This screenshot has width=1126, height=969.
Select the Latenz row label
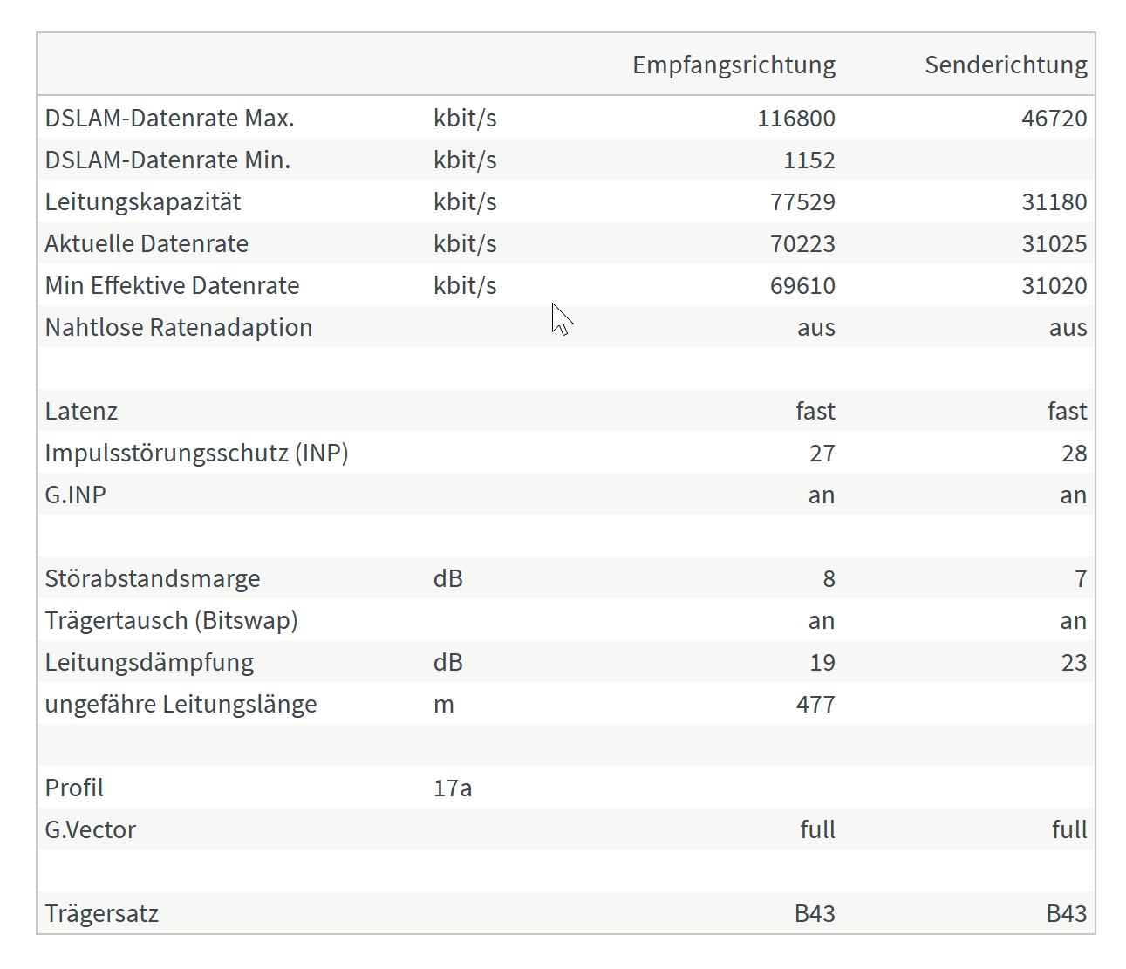[x=81, y=411]
